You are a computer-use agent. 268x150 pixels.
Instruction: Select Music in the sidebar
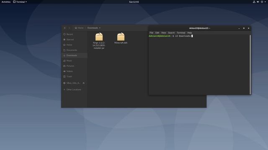pos(75,60)
